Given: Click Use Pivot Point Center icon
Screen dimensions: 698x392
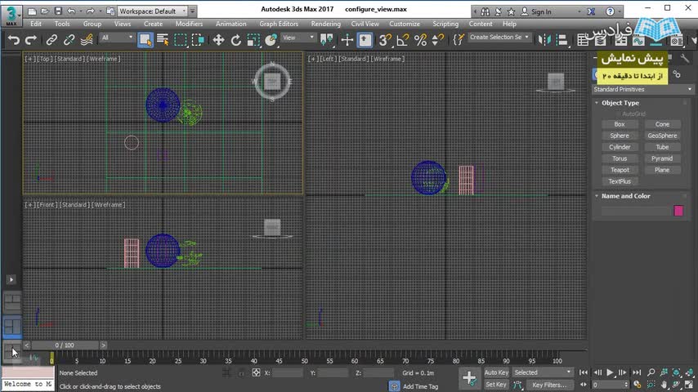Looking at the screenshot, I should click(326, 41).
